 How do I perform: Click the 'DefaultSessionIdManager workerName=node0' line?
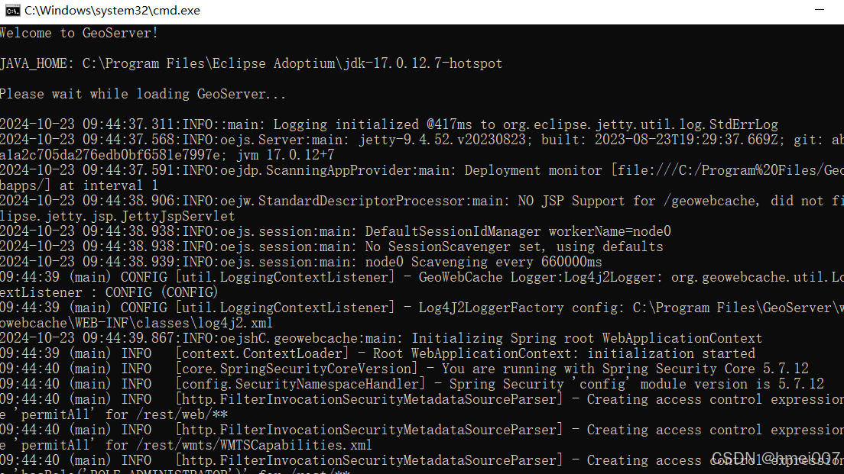[336, 231]
